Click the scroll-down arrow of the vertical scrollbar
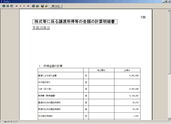This screenshot has height=124, width=171. click(169, 119)
